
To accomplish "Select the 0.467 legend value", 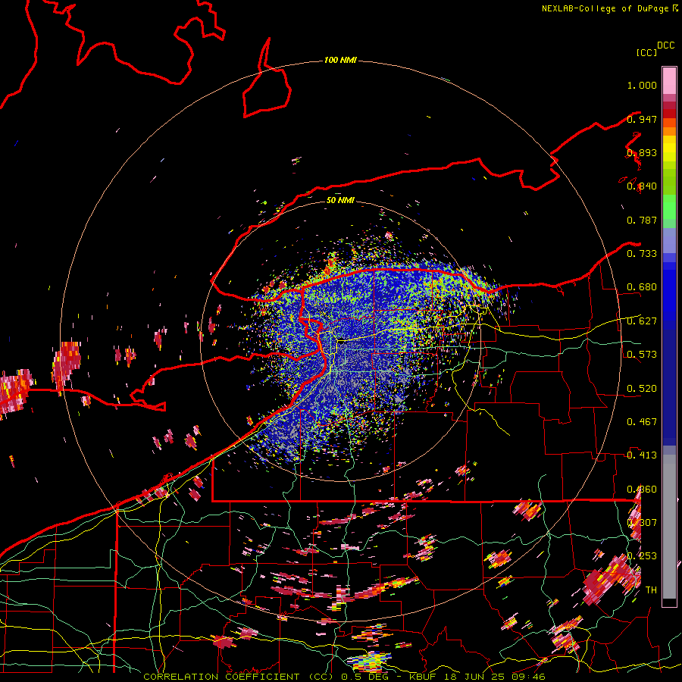I will tap(642, 422).
